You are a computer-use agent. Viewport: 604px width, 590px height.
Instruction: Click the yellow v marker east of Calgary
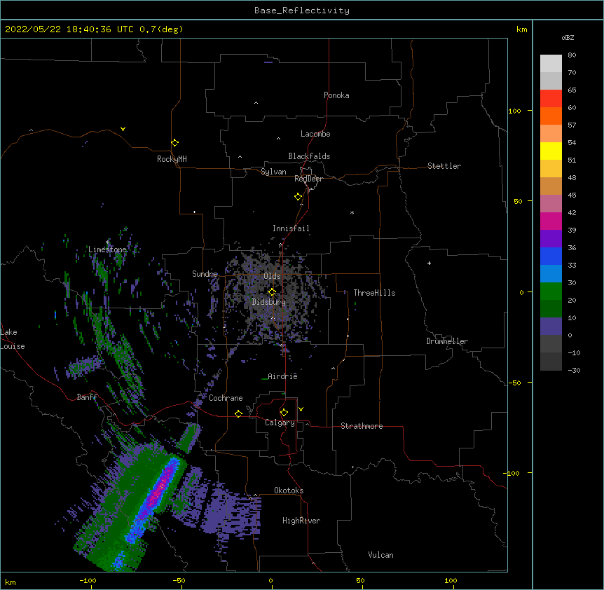point(301,409)
